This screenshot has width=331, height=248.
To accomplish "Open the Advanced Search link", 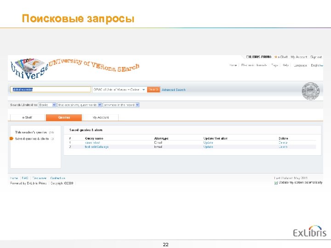I will click(173, 90).
